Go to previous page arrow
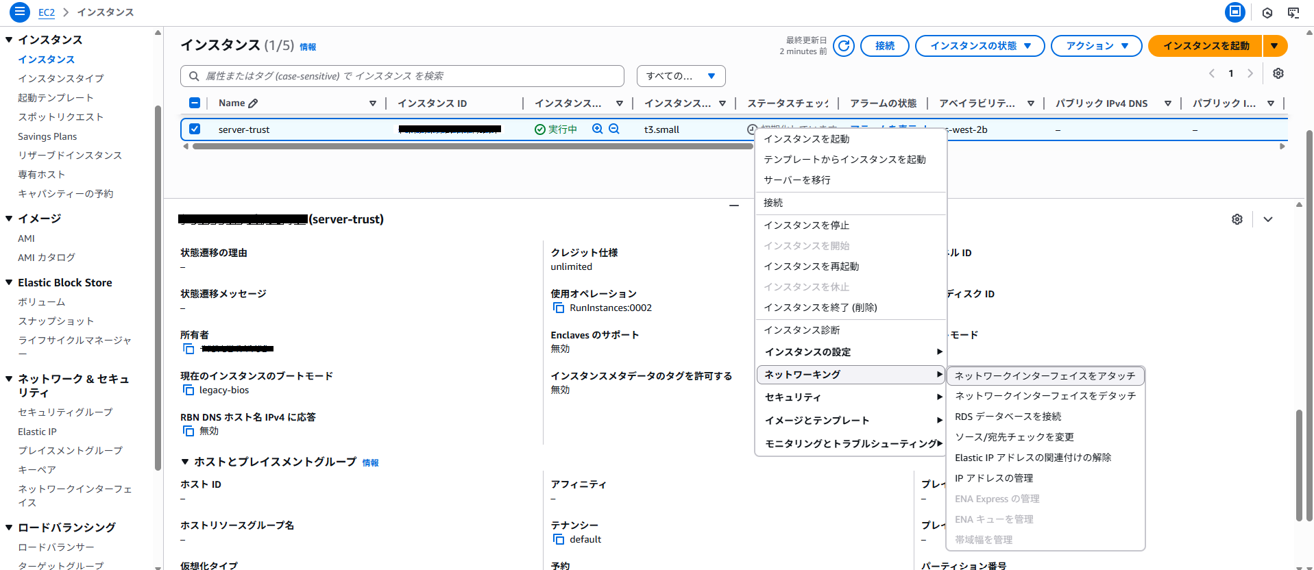The image size is (1314, 570). pos(1212,73)
